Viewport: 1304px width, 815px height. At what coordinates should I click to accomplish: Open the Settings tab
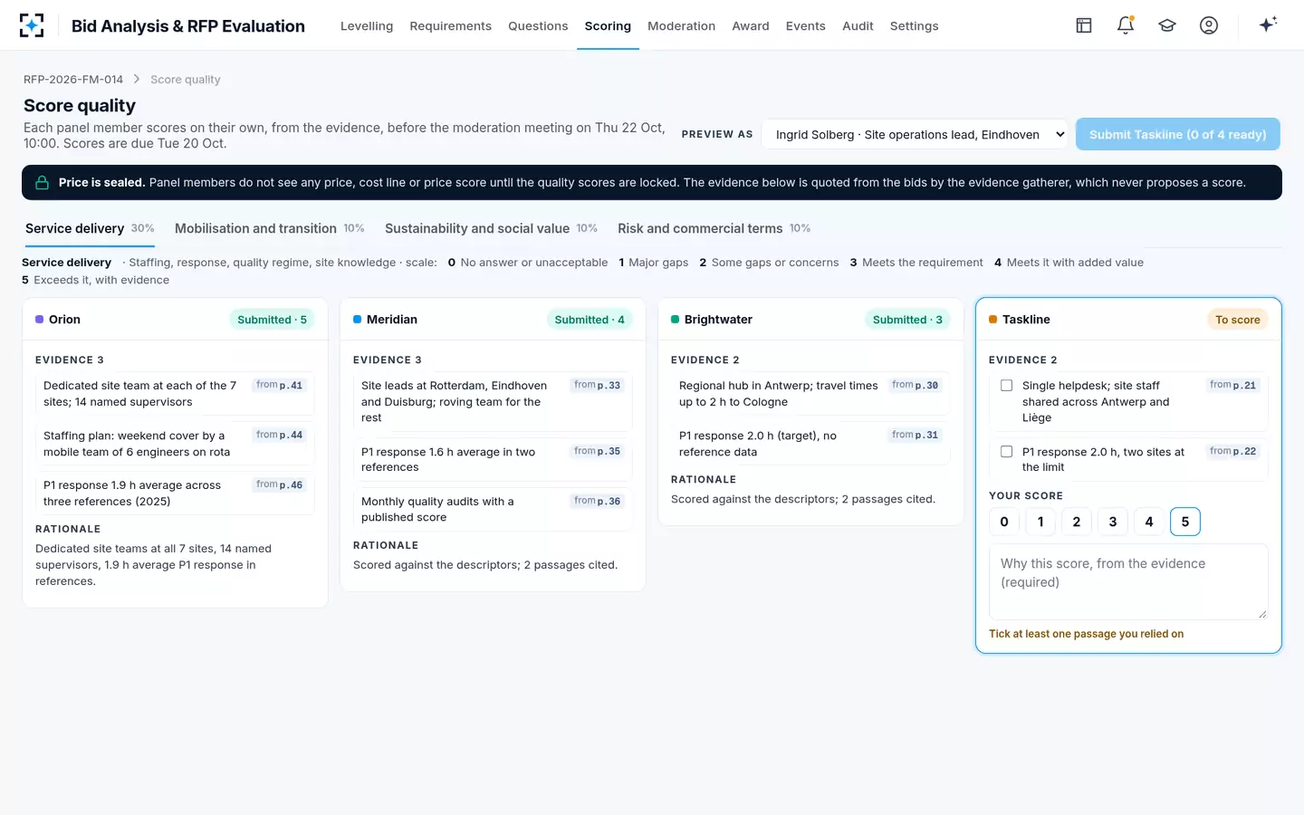(914, 26)
